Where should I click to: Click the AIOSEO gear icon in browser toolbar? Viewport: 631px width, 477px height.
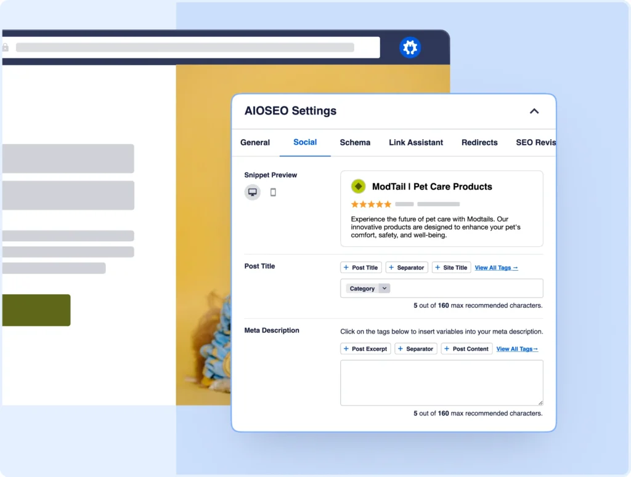410,47
